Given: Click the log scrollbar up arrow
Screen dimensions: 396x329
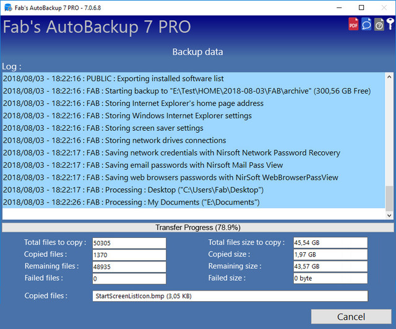Looking at the screenshot, I should (x=389, y=77).
